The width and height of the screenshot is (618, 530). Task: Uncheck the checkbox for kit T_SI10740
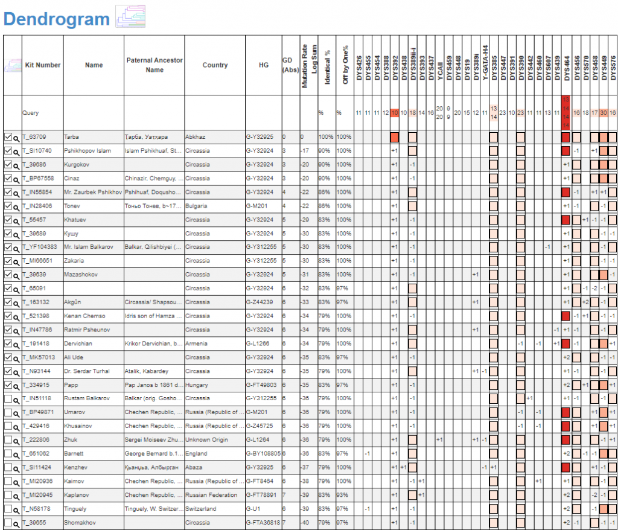(x=8, y=151)
